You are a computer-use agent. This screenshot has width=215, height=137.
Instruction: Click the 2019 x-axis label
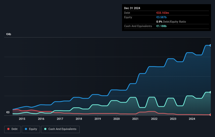point(98,119)
